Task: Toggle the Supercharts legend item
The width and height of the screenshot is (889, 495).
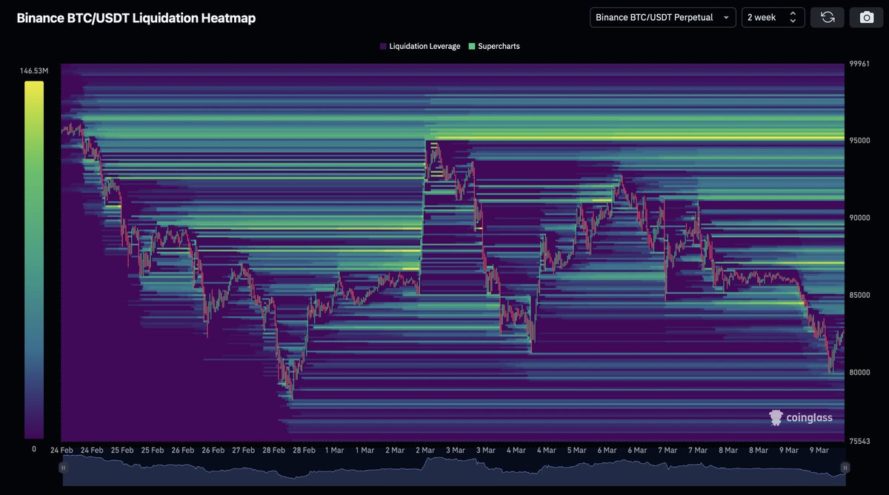Action: (494, 46)
